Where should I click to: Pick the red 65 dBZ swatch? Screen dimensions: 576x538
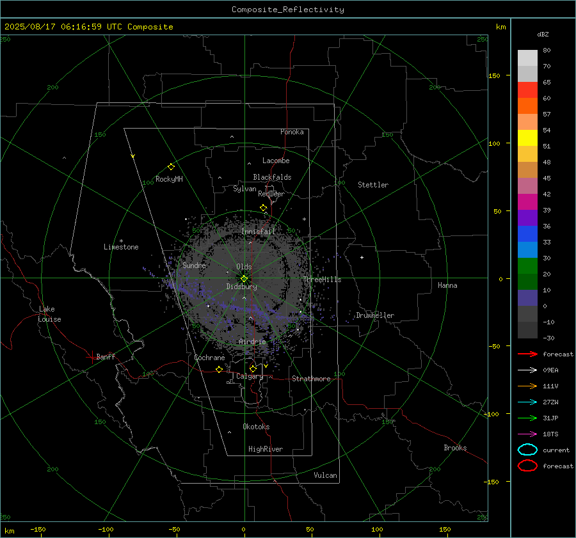click(527, 90)
